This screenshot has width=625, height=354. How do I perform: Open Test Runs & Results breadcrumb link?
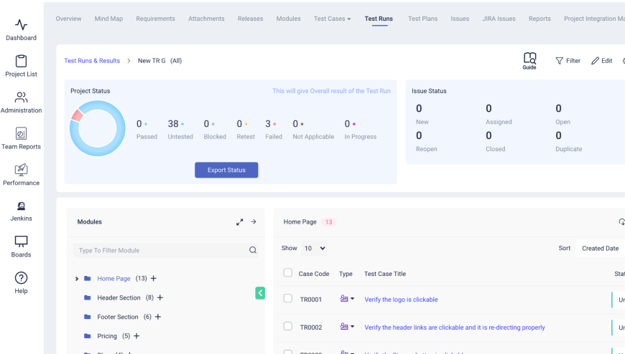92,61
